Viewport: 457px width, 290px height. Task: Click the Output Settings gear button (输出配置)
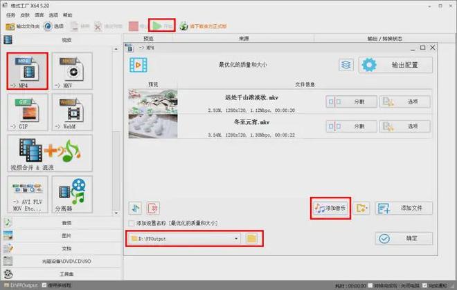[395, 65]
